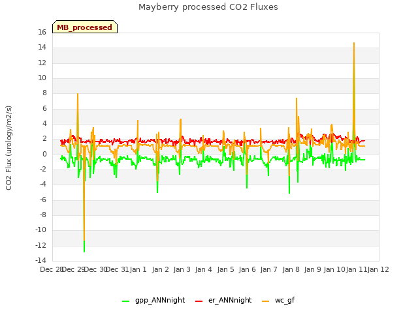Toggle the wc_gf legend entry
Image resolution: width=418 pixels, height=313 pixels.
(278, 300)
